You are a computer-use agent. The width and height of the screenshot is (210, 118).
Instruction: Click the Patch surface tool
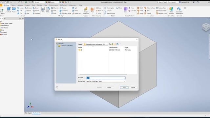[140, 11]
